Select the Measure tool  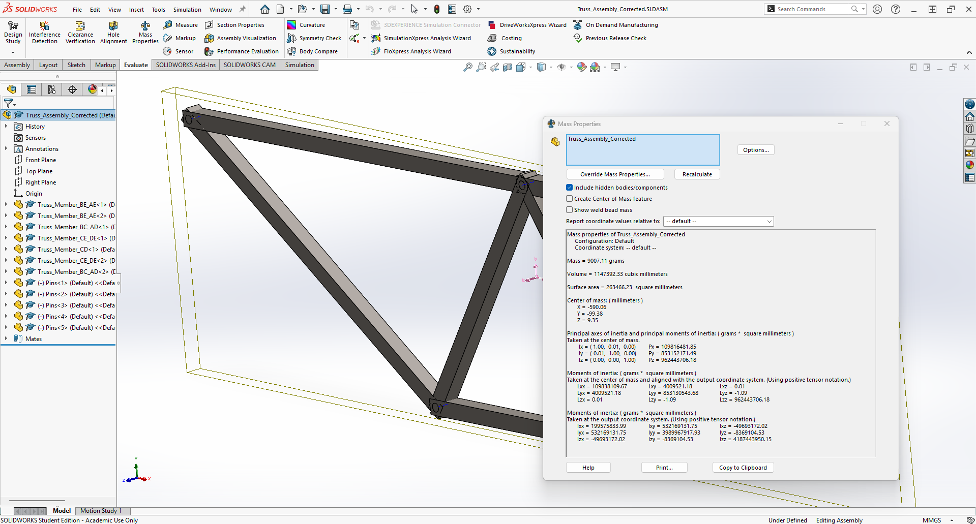tap(181, 25)
